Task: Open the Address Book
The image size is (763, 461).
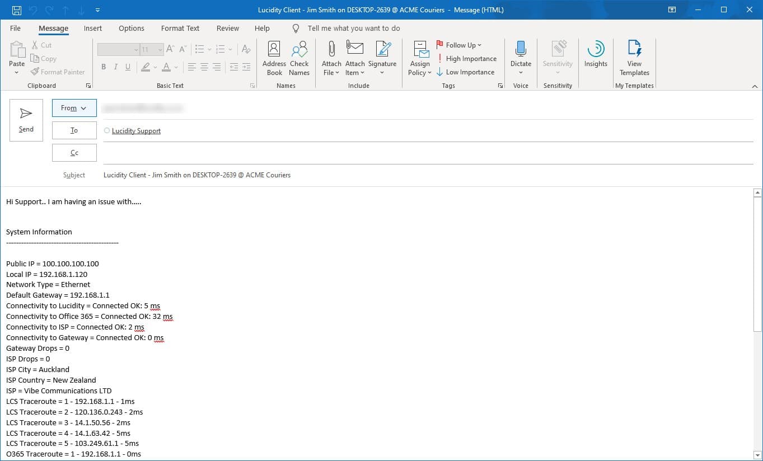Action: tap(274, 58)
